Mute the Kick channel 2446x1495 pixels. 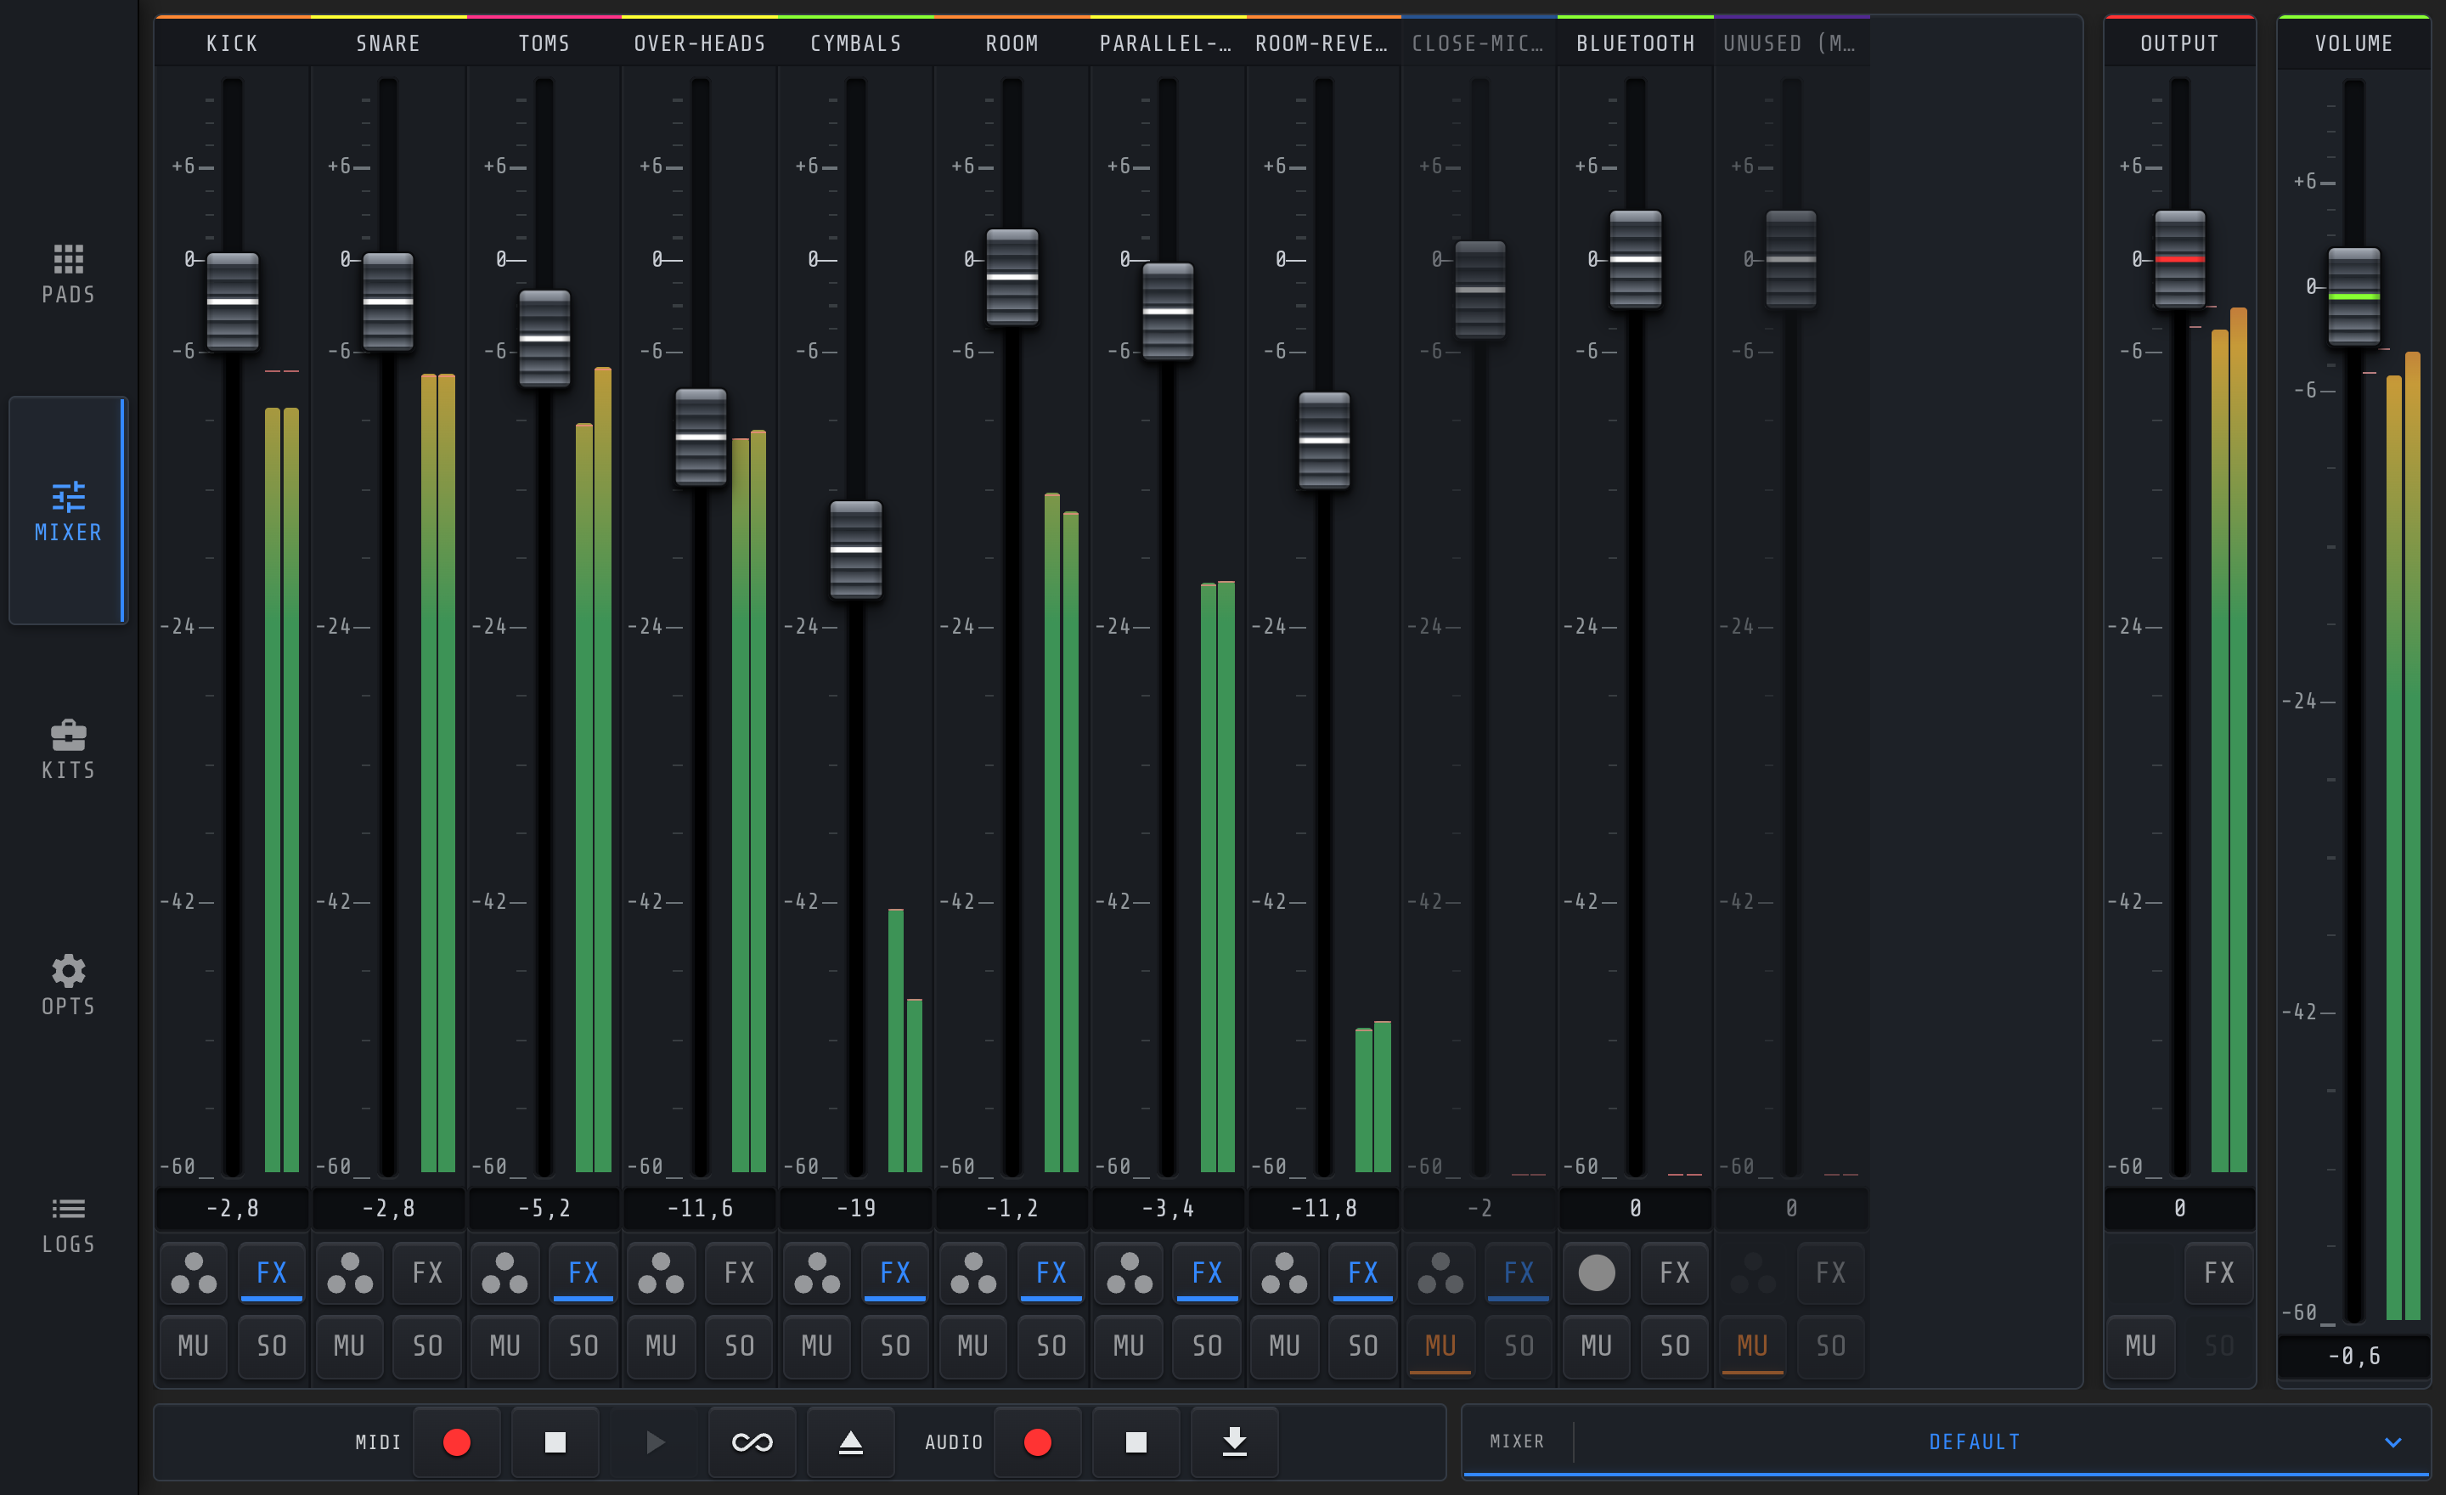click(x=194, y=1346)
